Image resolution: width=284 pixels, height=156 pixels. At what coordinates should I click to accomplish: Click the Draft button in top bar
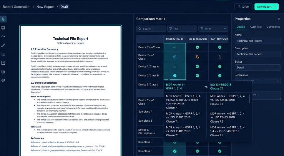(x=243, y=7)
